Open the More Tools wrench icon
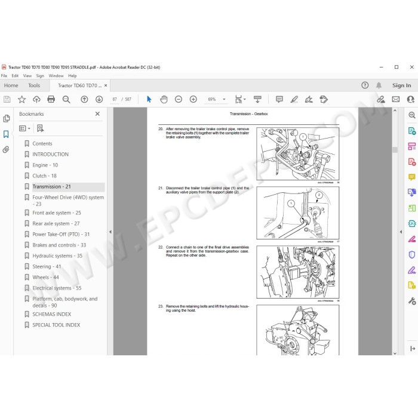This screenshot has width=418, height=418. (x=412, y=301)
